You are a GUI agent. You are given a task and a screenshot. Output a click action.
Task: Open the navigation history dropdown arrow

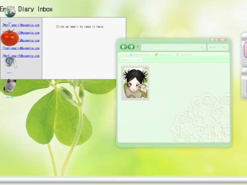pos(138,47)
